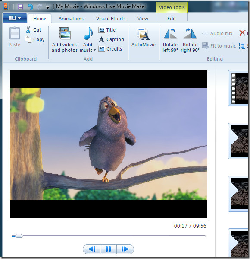This screenshot has width=250, height=259.
Task: Click the 00:17 / 09:56 time readout
Action: pos(190,226)
